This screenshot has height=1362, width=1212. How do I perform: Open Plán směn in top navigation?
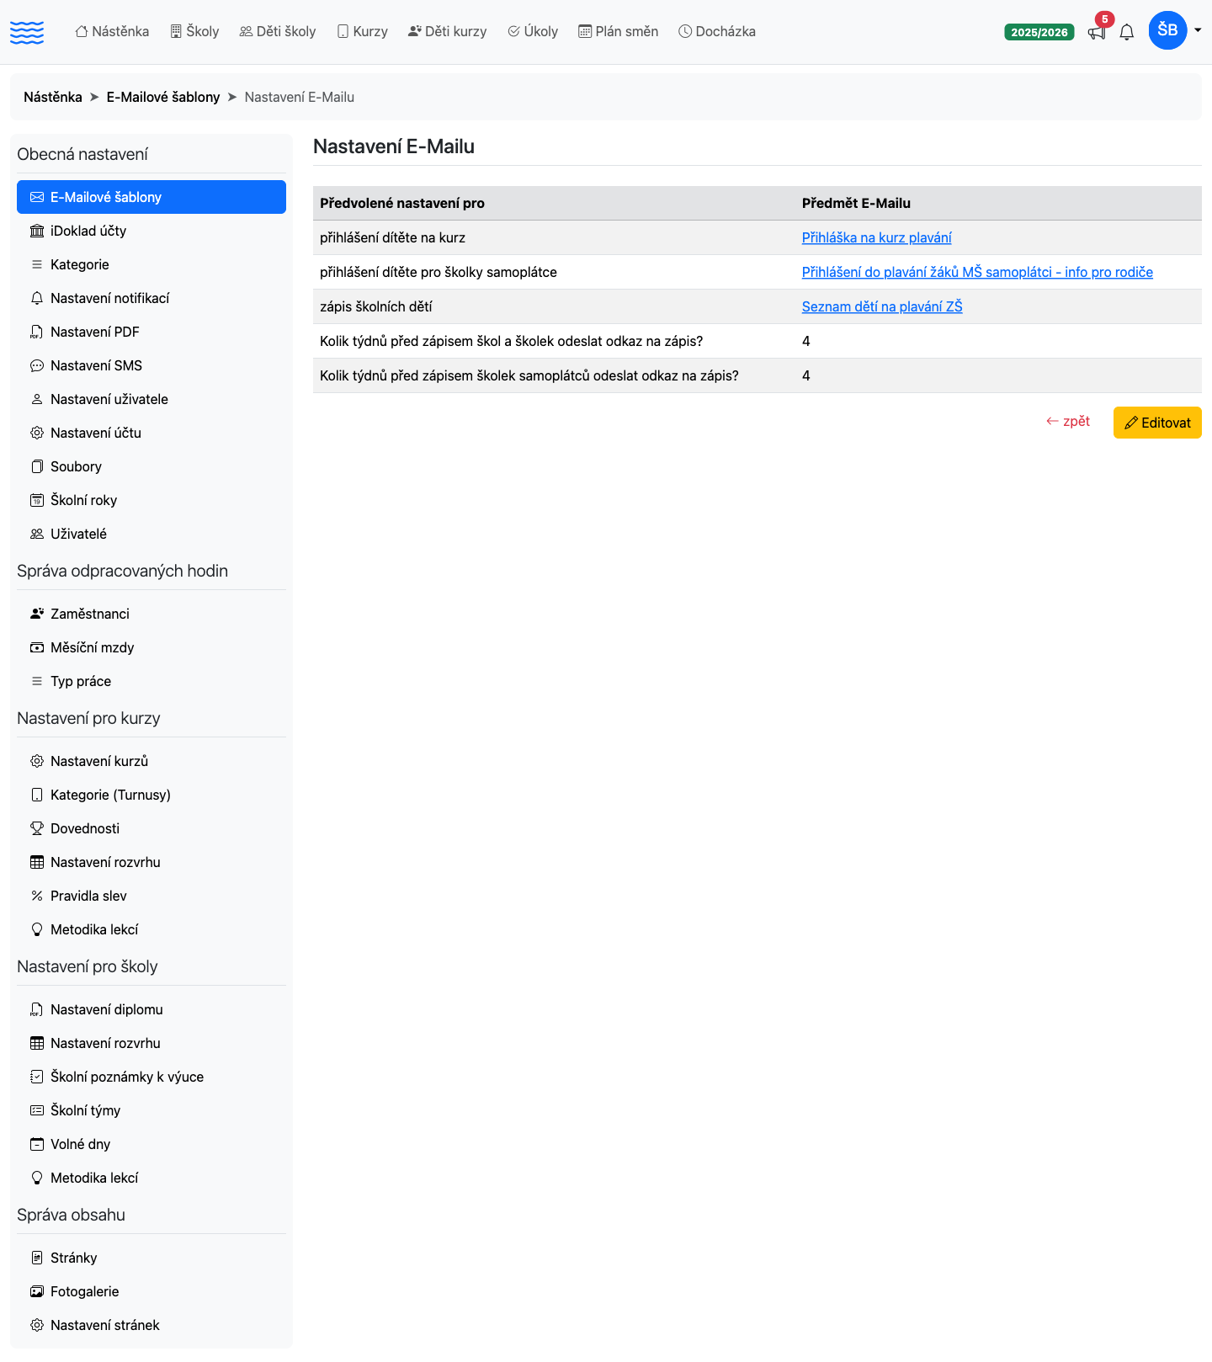click(618, 31)
